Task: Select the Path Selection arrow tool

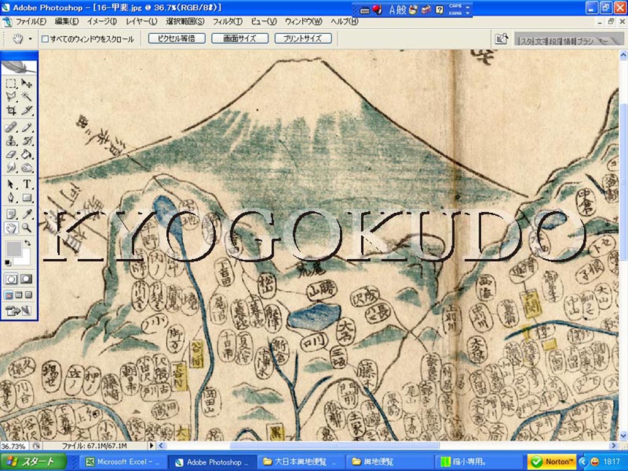Action: [11, 184]
